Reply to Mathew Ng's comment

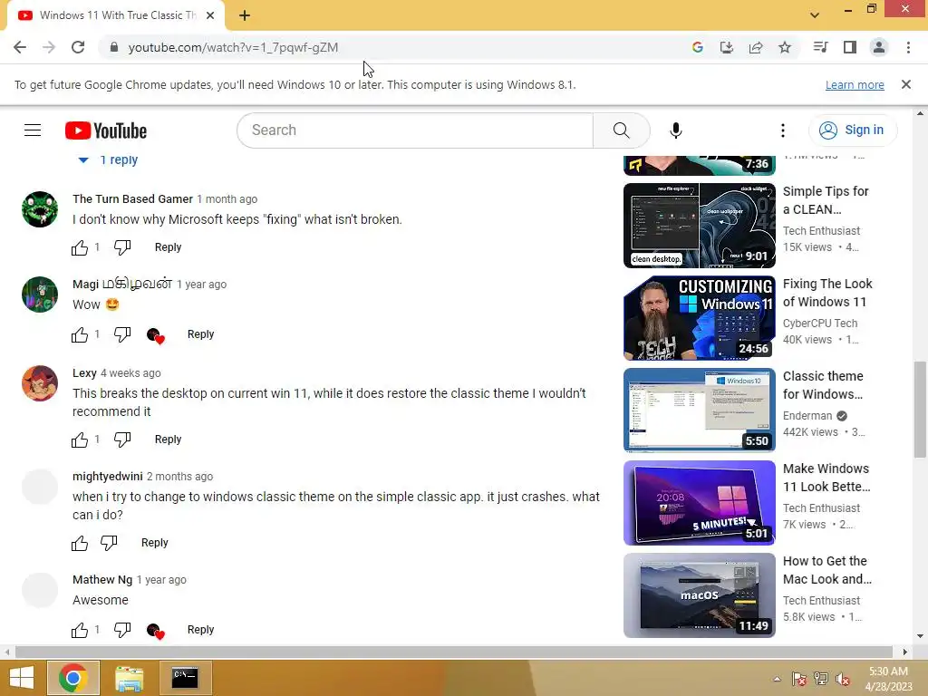200,630
